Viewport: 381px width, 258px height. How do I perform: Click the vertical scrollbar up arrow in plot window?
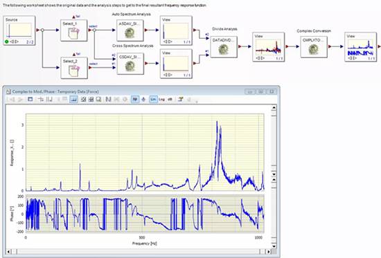point(274,107)
